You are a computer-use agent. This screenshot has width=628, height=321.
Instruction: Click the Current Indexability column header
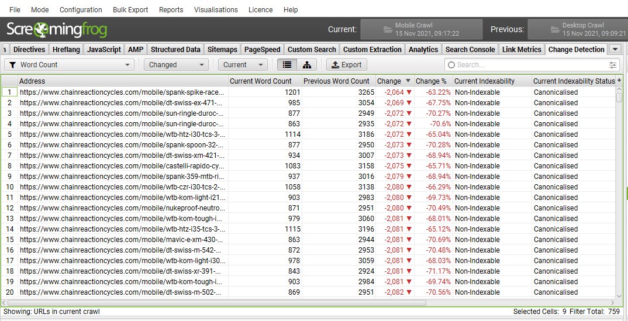pyautogui.click(x=492, y=81)
